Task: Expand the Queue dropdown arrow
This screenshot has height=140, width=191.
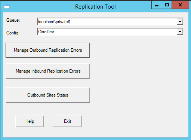Action: pos(180,22)
